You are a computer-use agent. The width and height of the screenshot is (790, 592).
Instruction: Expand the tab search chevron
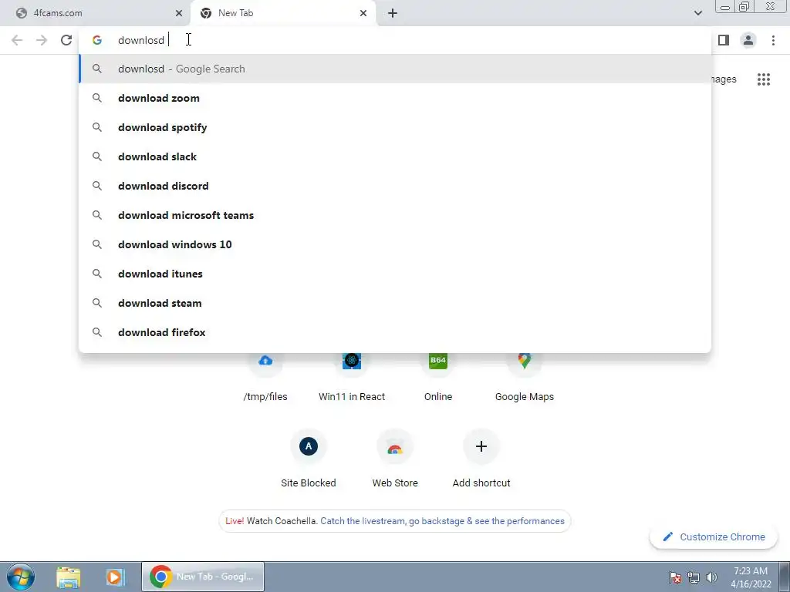[x=697, y=13]
